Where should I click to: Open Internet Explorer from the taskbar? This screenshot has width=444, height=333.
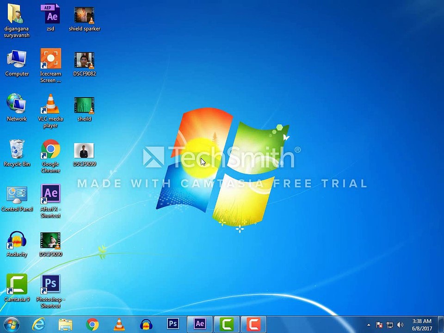38,325
